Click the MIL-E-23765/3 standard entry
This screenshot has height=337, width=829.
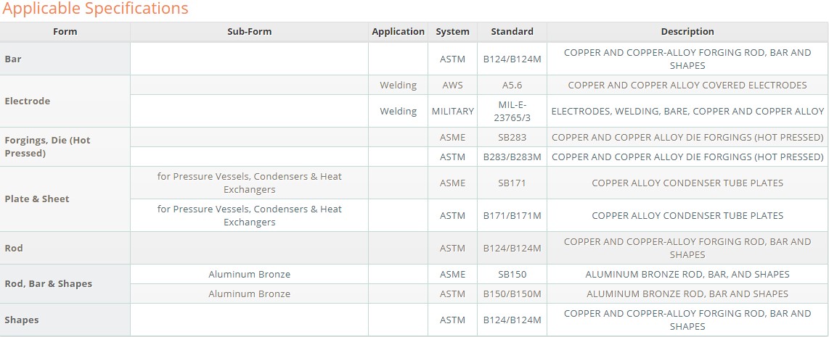click(x=512, y=111)
